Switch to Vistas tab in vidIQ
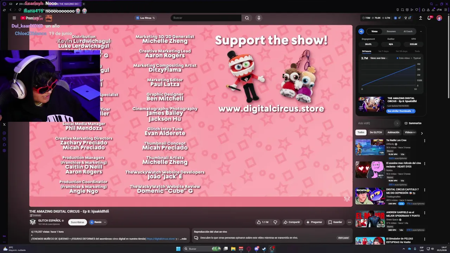Image resolution: width=450 pixels, height=253 pixels. point(374,31)
